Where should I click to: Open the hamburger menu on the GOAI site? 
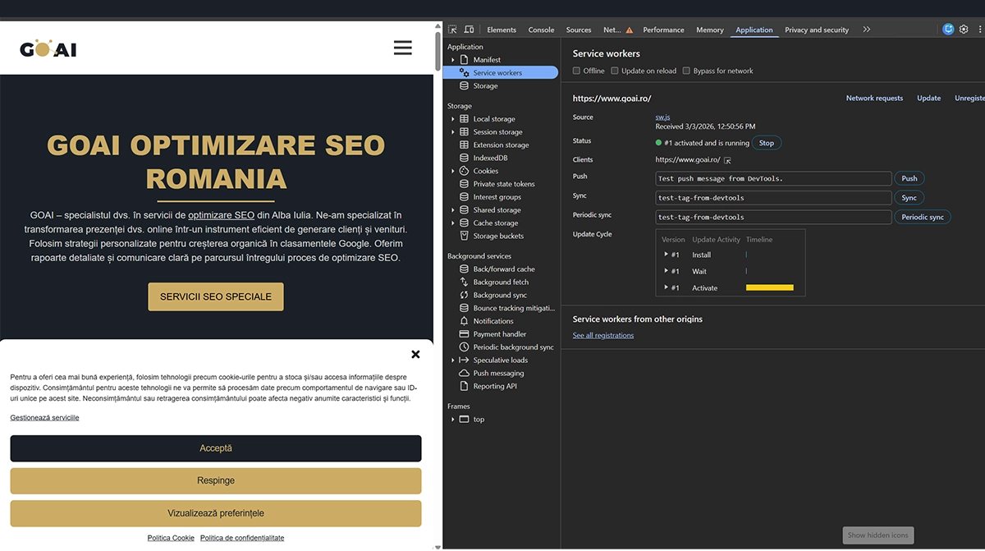[402, 48]
